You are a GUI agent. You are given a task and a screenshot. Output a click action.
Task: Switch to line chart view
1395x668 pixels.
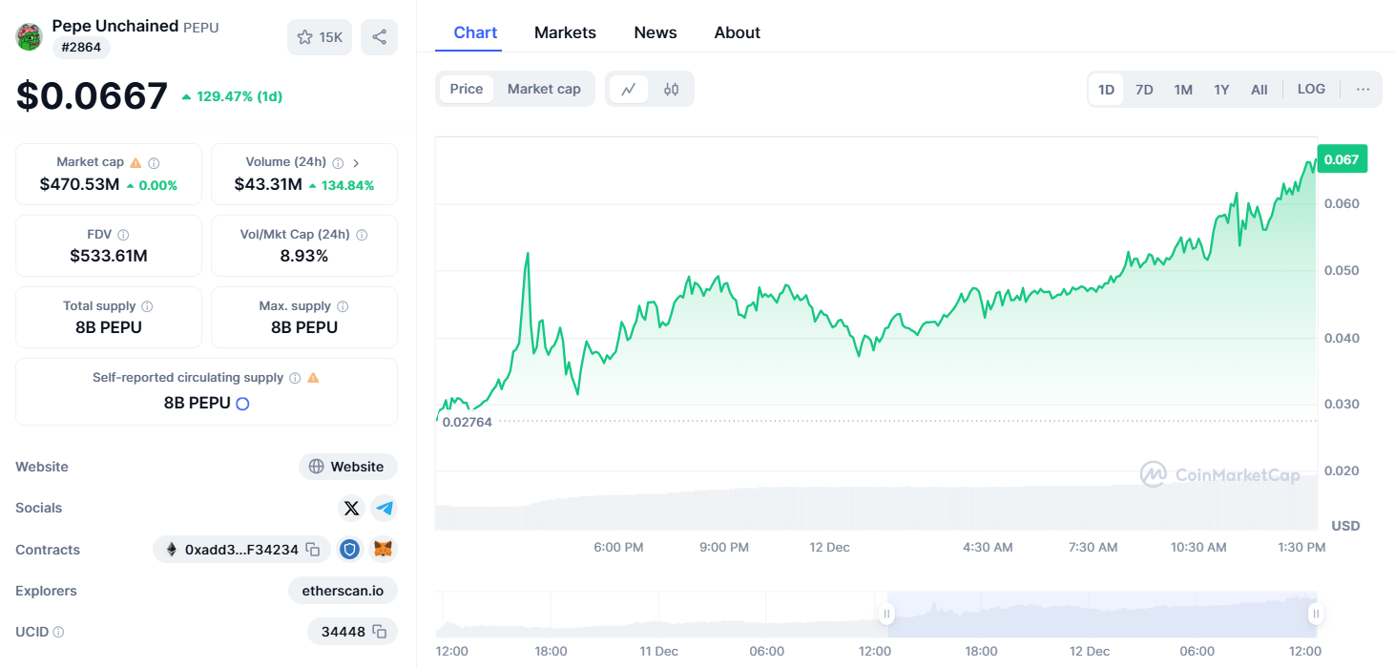[629, 89]
